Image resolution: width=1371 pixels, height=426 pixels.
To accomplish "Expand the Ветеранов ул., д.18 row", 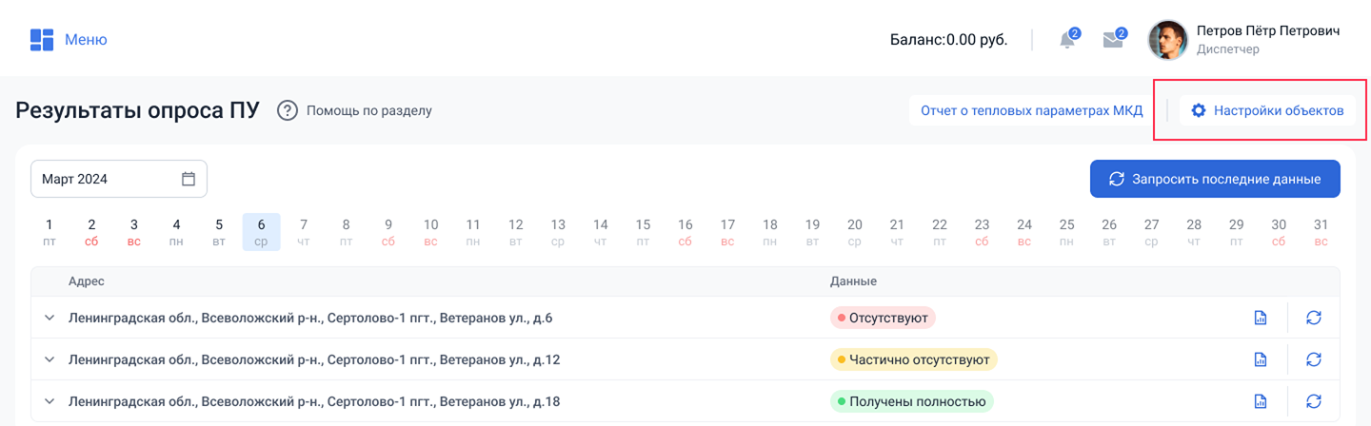I will [x=50, y=401].
